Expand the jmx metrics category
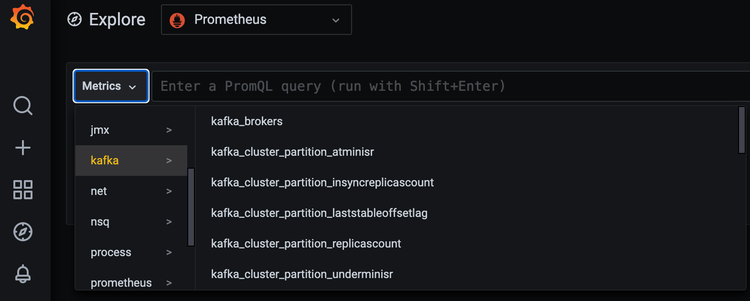Viewport: 750px width, 301px height. tap(131, 130)
